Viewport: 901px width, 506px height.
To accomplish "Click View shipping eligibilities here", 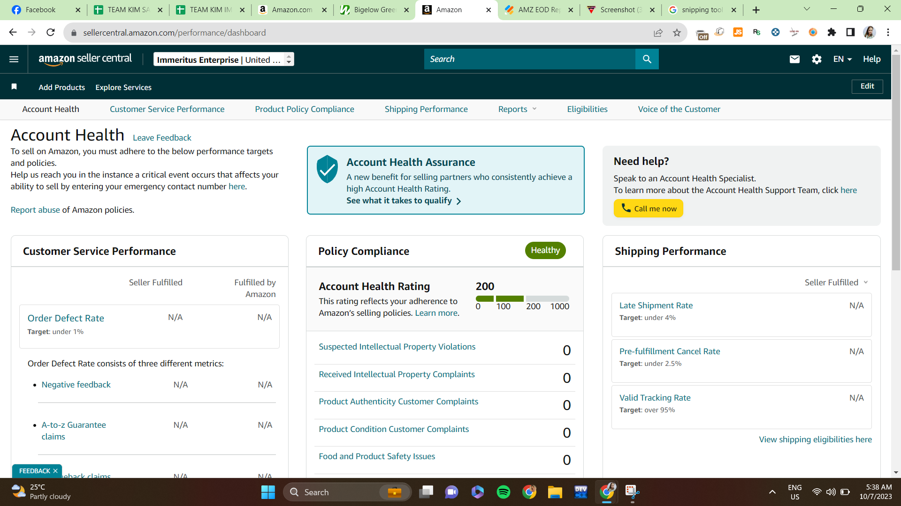I will 815,439.
